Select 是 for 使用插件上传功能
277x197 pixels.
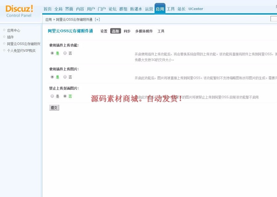pos(52,53)
